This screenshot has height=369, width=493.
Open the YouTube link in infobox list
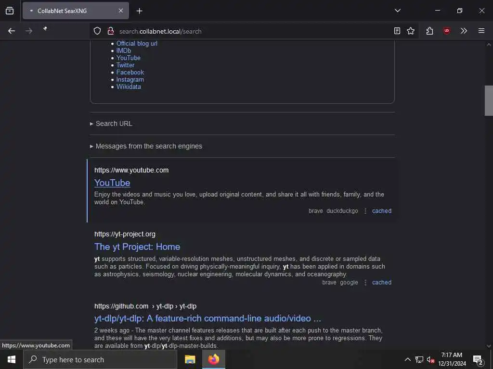128,58
